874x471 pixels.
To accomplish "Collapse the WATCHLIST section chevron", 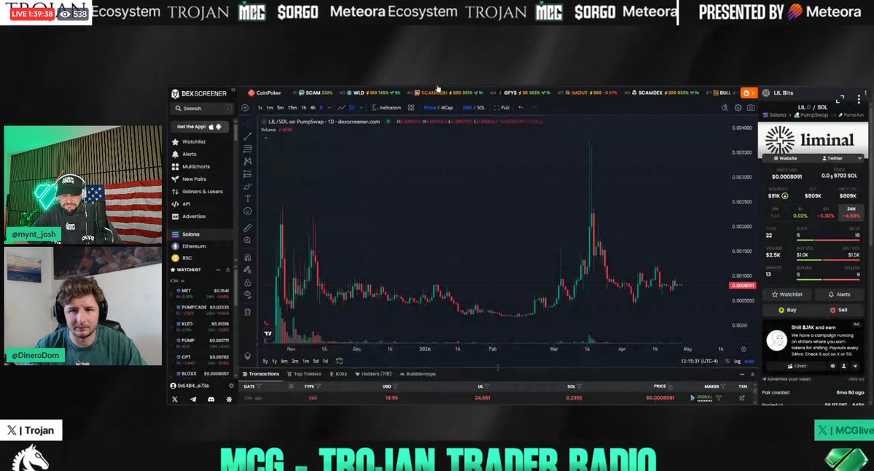I will [x=227, y=270].
